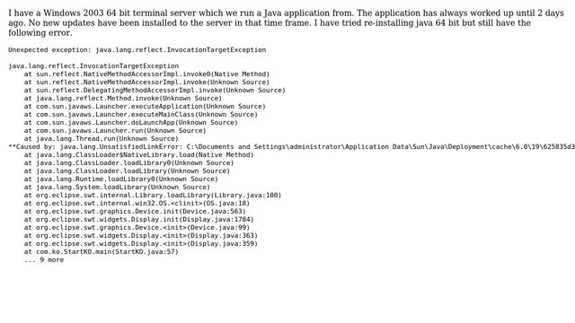Select the "Display.<init>(Display.java:359)" line
This screenshot has width=575, height=323.
tap(141, 243)
